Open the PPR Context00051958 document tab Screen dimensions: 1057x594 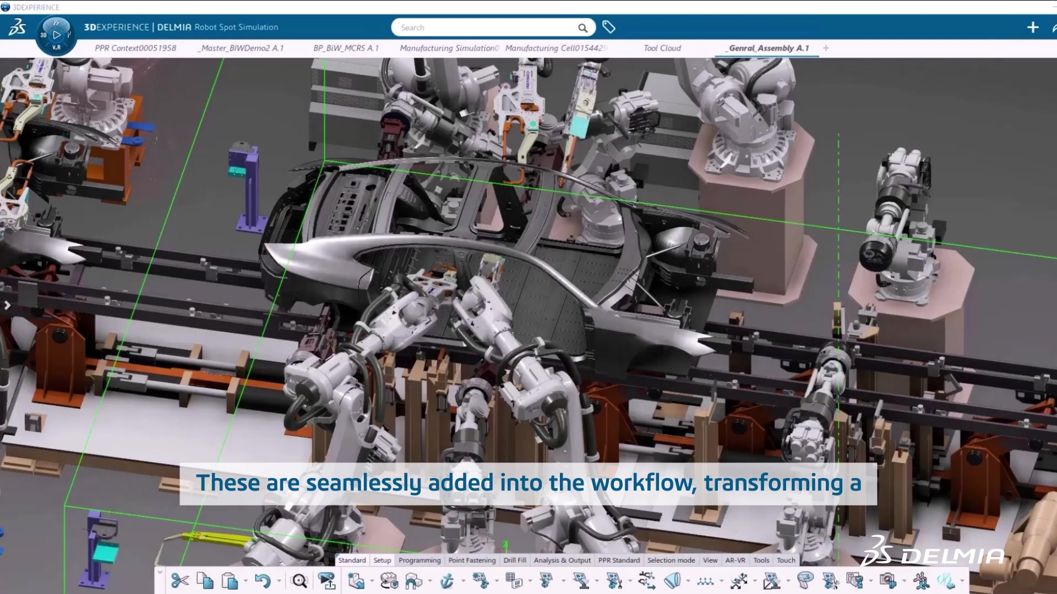(135, 48)
